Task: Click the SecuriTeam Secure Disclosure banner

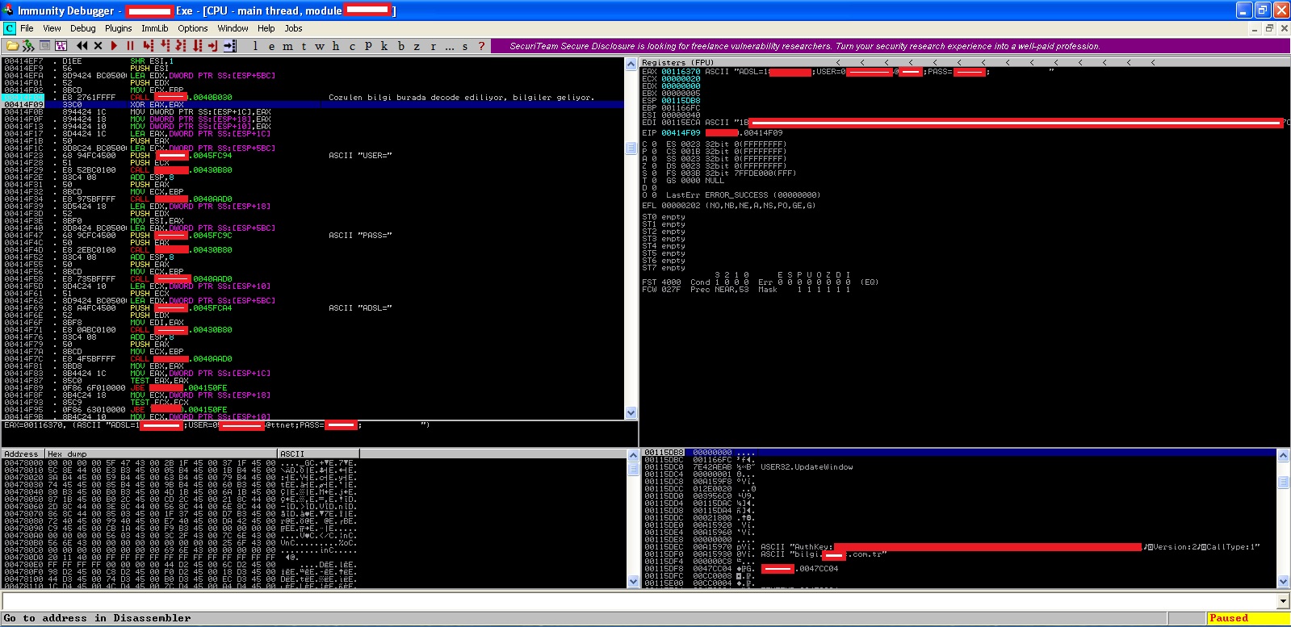Action: [890, 46]
